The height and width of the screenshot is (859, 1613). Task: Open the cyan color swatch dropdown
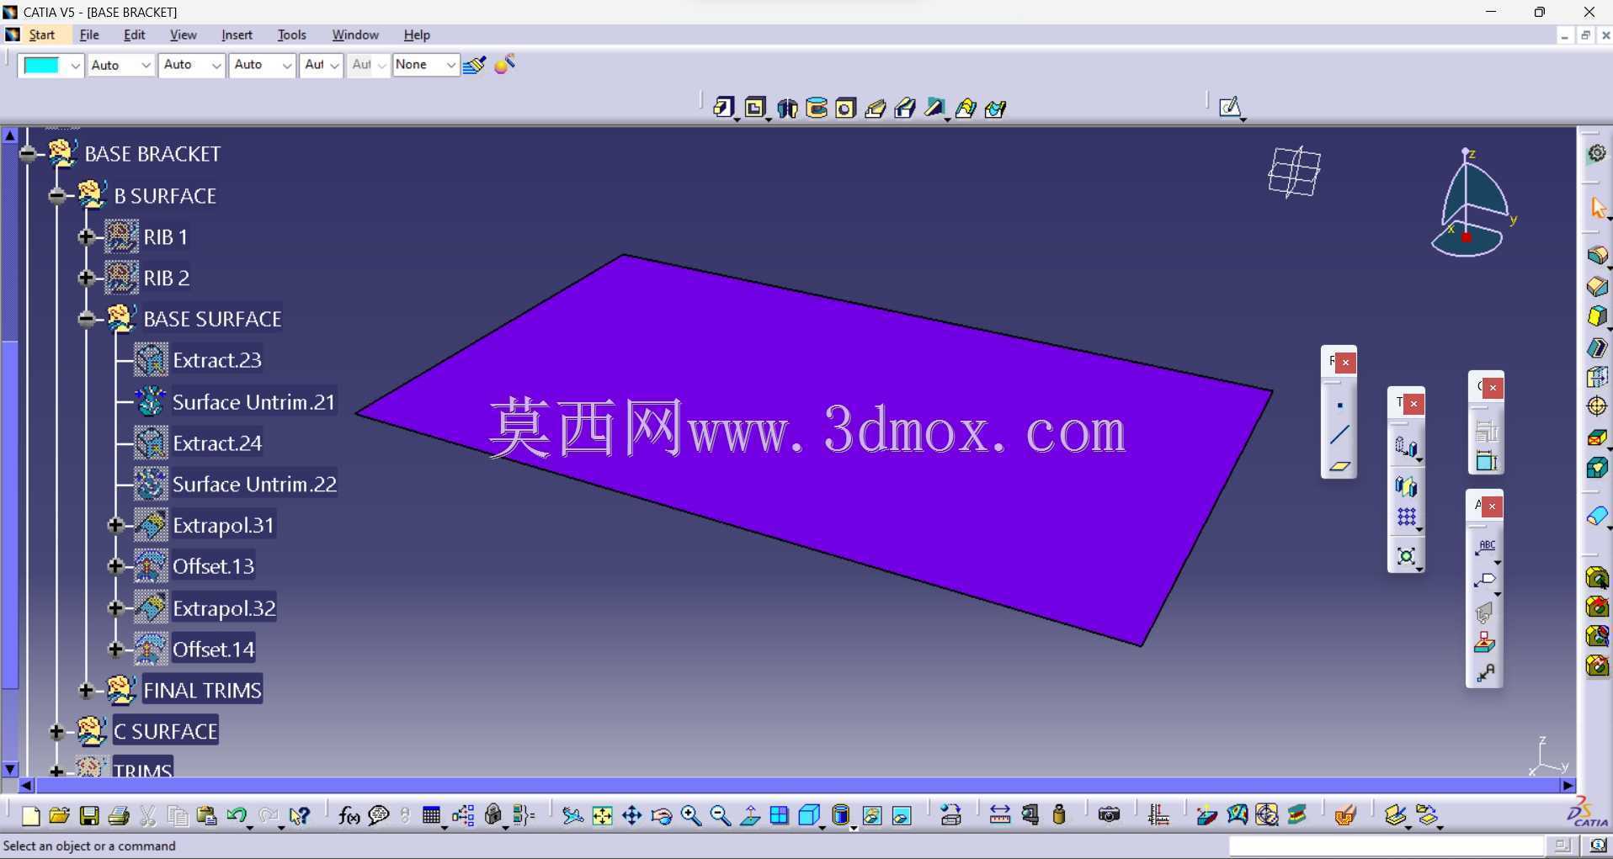[x=75, y=66]
